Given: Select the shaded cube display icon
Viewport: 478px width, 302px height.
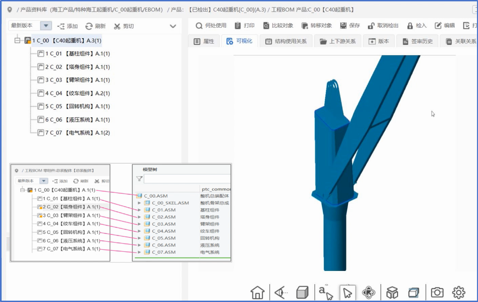Looking at the screenshot, I should [302, 292].
